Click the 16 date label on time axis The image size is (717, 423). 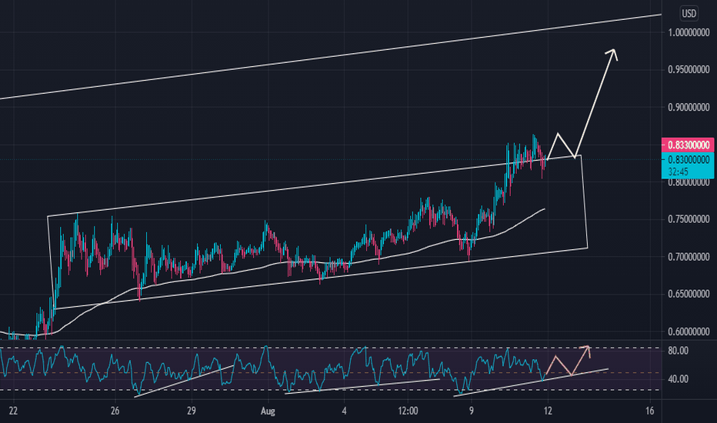[x=650, y=411]
